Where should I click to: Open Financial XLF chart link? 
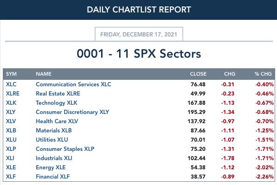[x=53, y=177]
